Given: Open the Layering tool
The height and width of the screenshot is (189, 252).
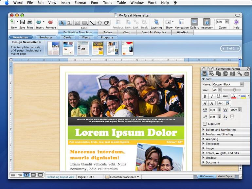Looking at the screenshot, I should tap(156, 22).
